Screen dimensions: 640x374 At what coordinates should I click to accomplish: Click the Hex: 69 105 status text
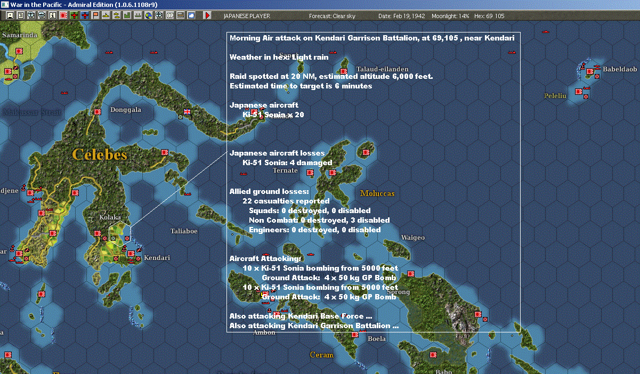click(x=489, y=16)
